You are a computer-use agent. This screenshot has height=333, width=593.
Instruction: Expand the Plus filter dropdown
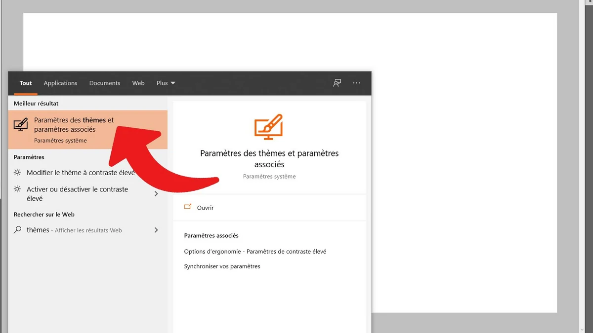coord(166,83)
